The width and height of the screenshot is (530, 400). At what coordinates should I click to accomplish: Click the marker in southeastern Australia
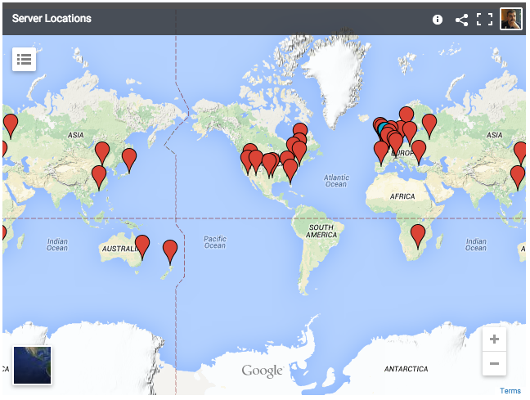pos(142,245)
